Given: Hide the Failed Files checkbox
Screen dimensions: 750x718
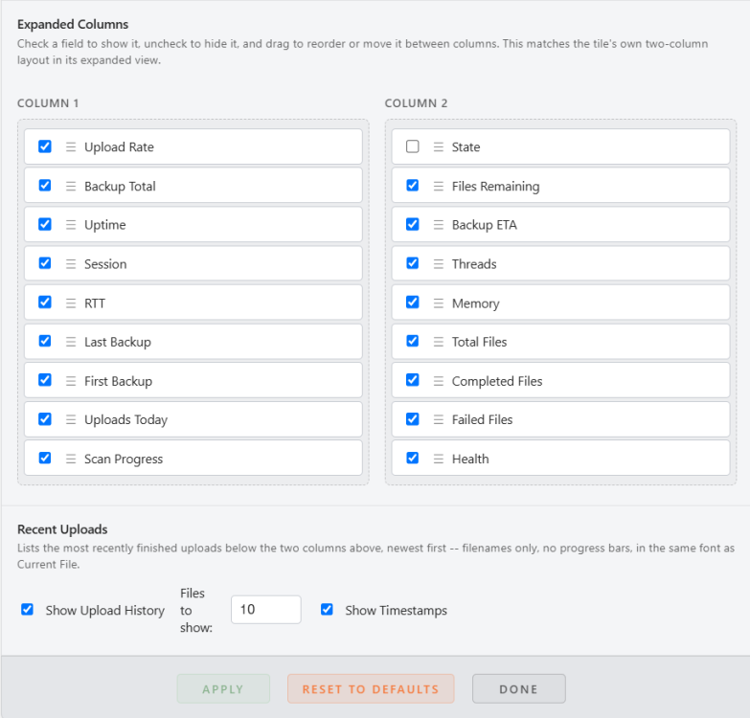Looking at the screenshot, I should tap(412, 419).
